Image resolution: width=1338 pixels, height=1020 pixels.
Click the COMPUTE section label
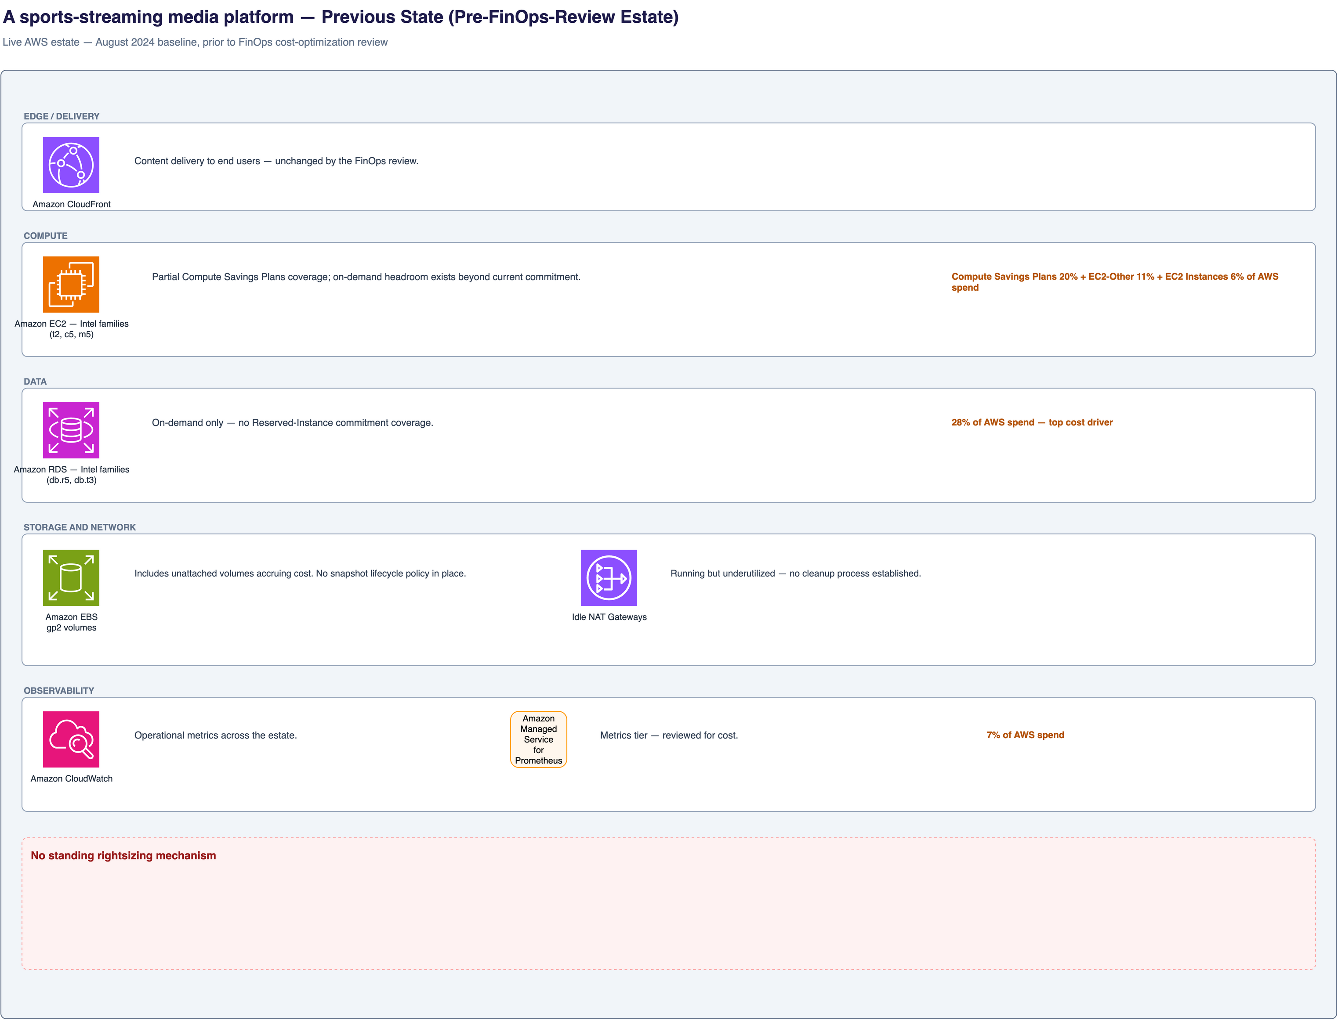tap(46, 236)
